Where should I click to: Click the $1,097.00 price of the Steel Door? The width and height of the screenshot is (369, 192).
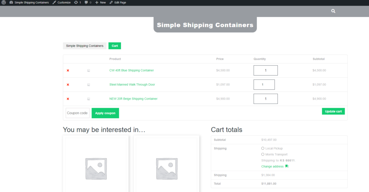click(x=223, y=84)
